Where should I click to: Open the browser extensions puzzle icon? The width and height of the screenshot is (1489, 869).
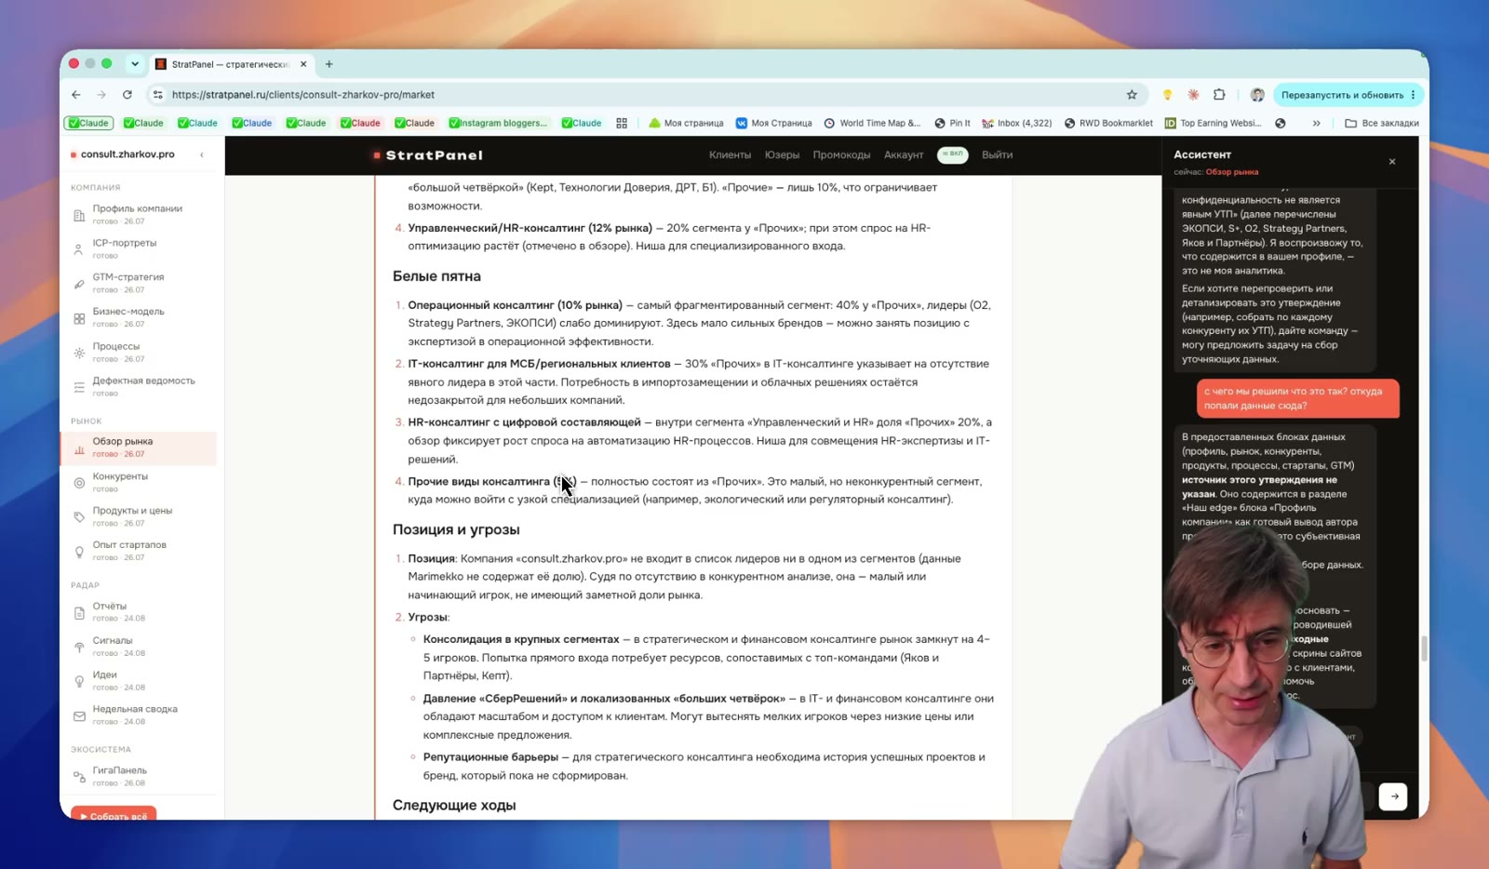tap(1219, 95)
